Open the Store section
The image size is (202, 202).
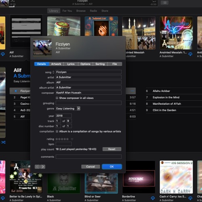click(105, 11)
